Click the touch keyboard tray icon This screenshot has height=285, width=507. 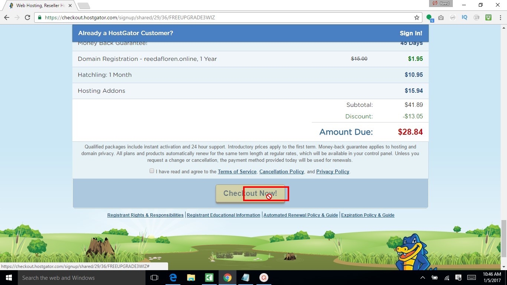click(x=471, y=278)
